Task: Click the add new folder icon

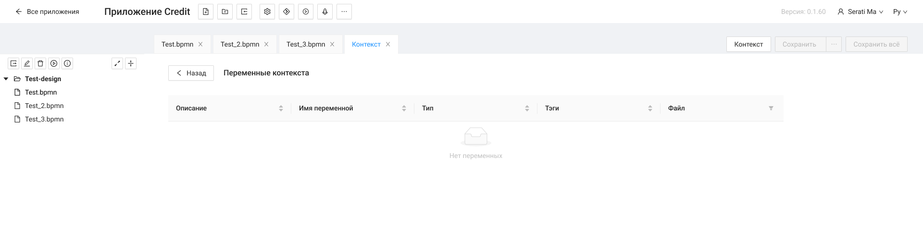Action: pos(225,12)
